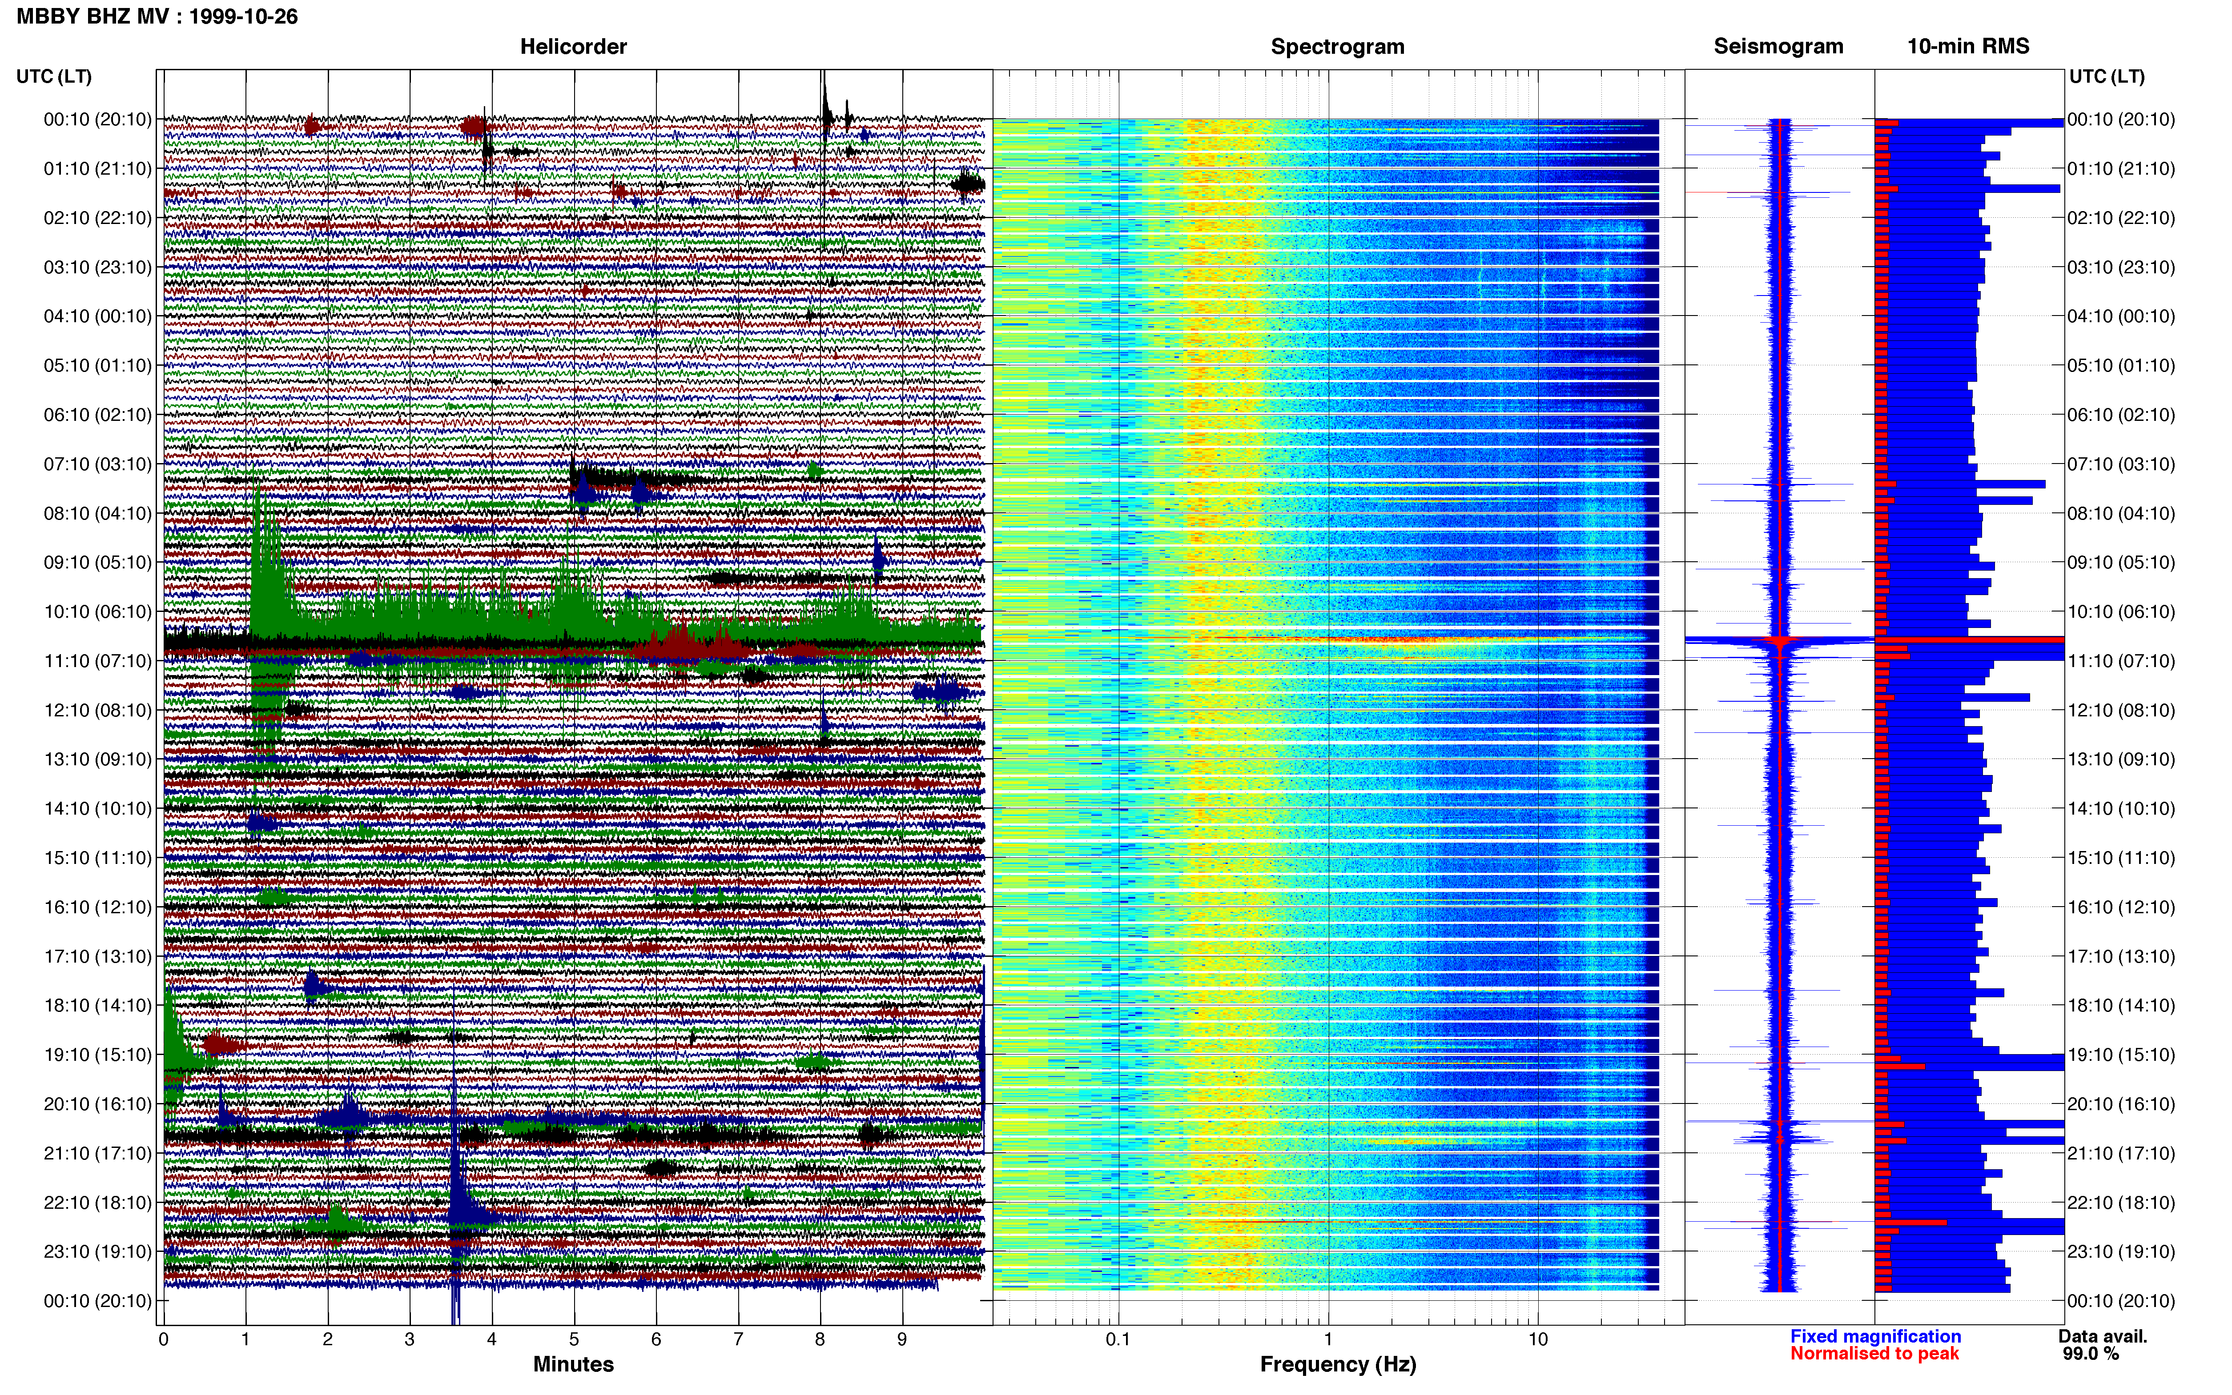Screen dimensions: 2232x1395
Task: Click left time label '01:10 (21:10)'
Action: click(x=98, y=168)
